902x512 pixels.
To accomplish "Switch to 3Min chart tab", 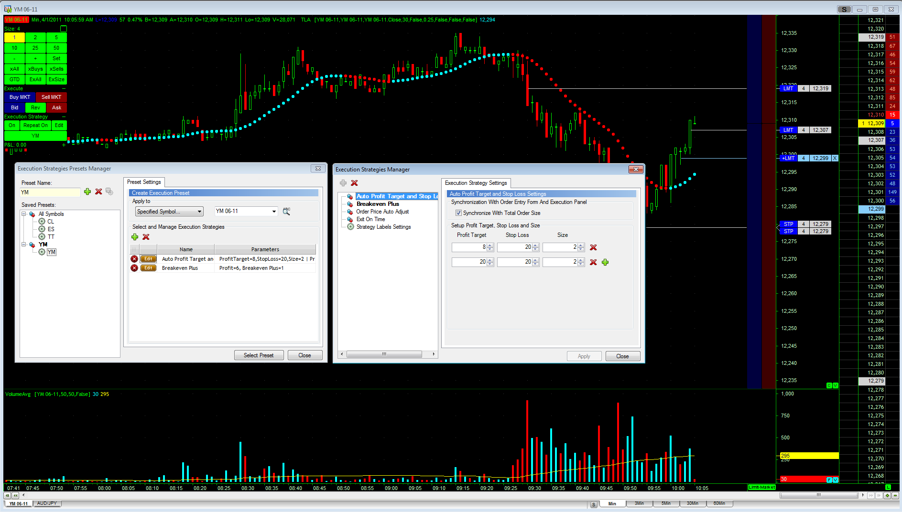I will coord(640,503).
